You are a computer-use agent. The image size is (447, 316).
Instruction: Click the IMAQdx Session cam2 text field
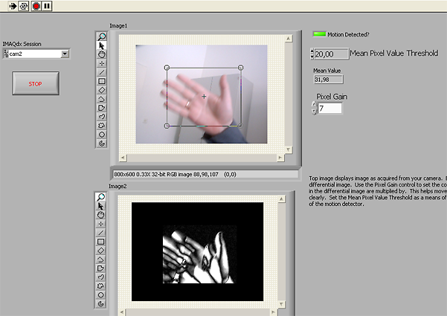(34, 54)
